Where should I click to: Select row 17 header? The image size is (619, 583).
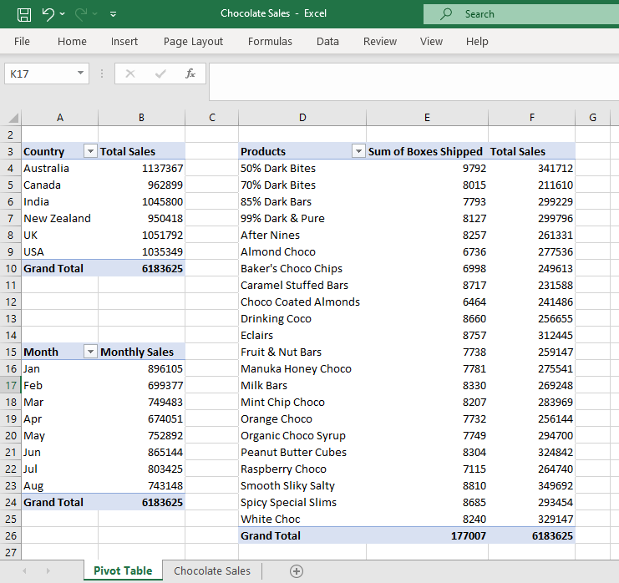point(11,385)
